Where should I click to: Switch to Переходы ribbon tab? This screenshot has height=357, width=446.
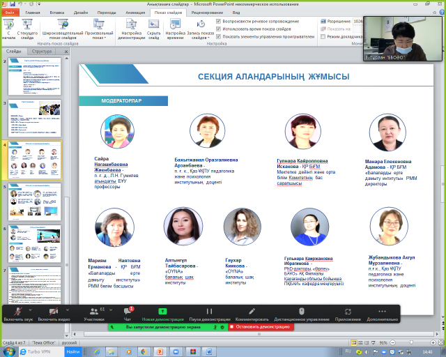tap(107, 13)
